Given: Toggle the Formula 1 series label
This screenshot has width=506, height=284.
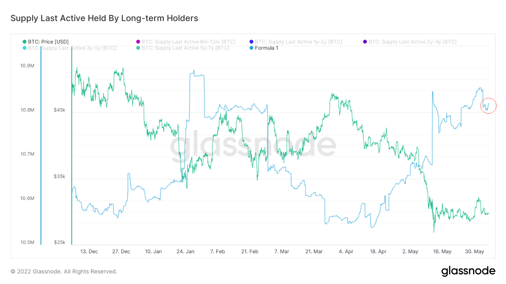Looking at the screenshot, I should coord(266,48).
